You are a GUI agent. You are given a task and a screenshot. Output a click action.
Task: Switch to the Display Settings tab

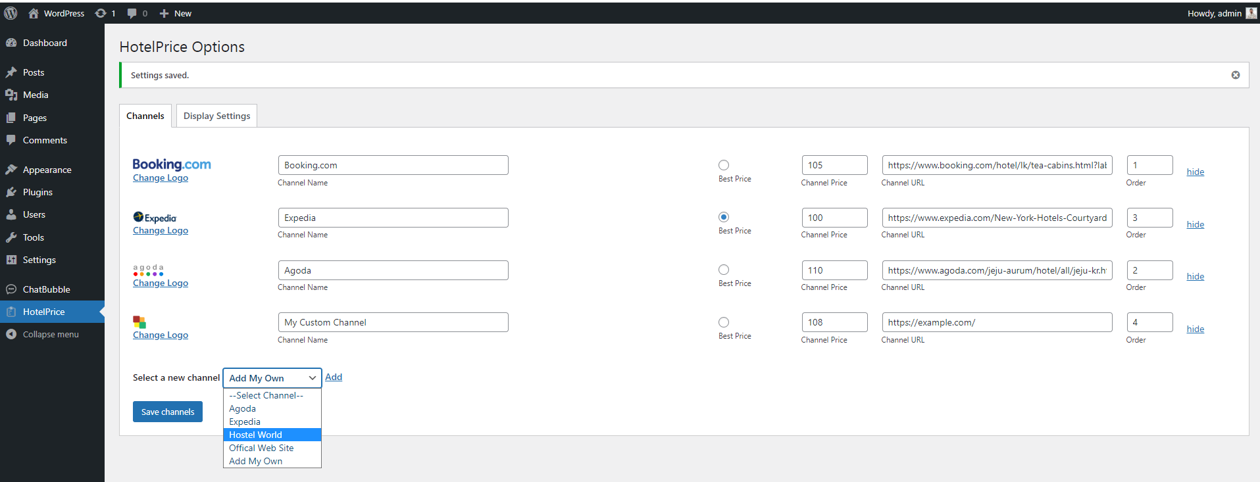pyautogui.click(x=216, y=116)
